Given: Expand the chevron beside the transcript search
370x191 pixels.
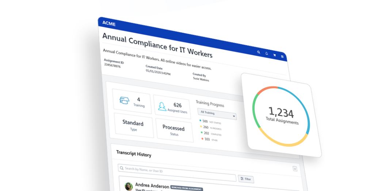Looking at the screenshot, I should (295, 169).
